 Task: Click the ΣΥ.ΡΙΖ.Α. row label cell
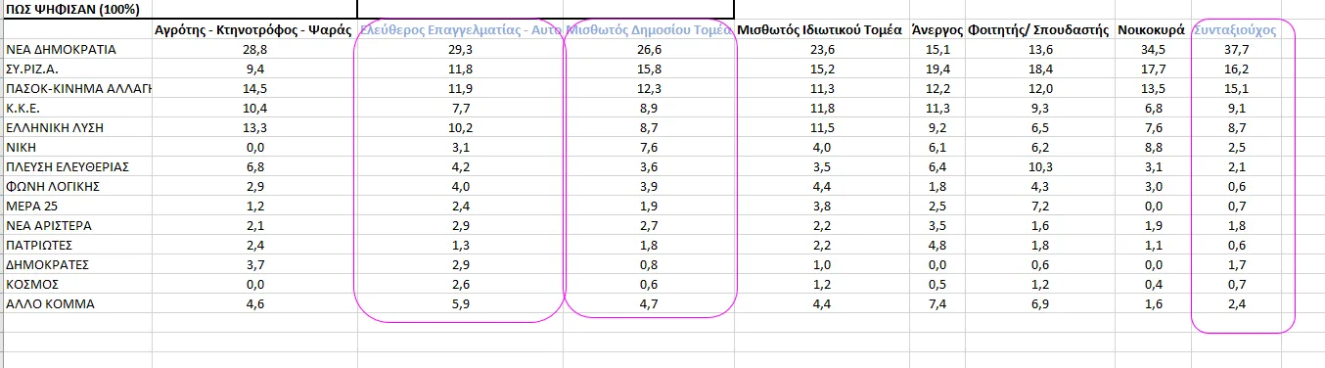[76, 69]
